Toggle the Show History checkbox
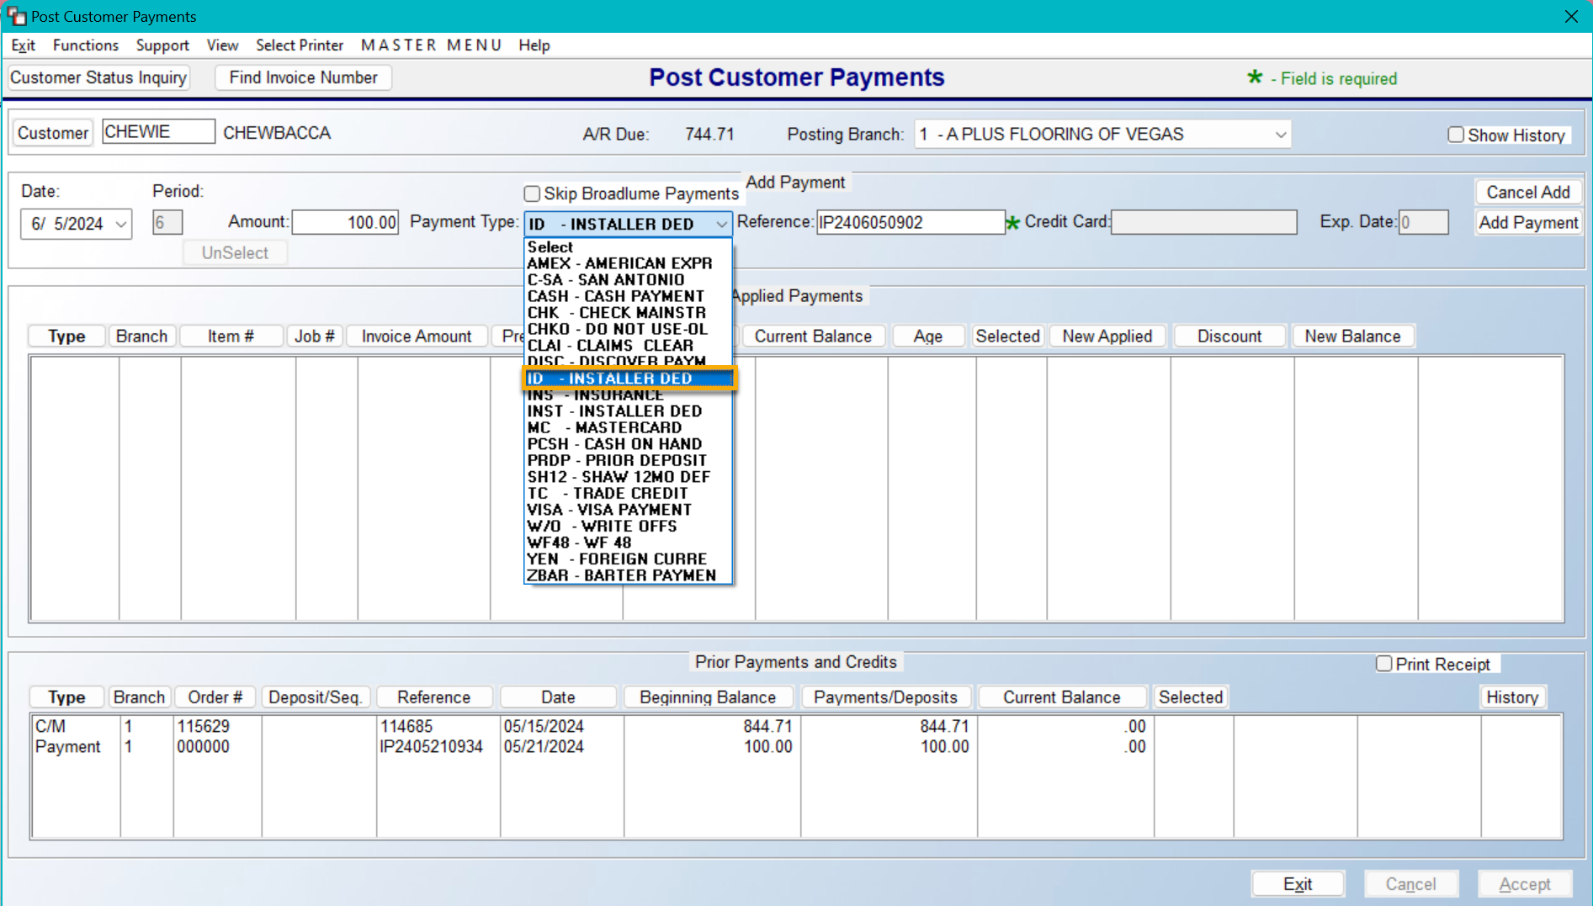 tap(1456, 135)
